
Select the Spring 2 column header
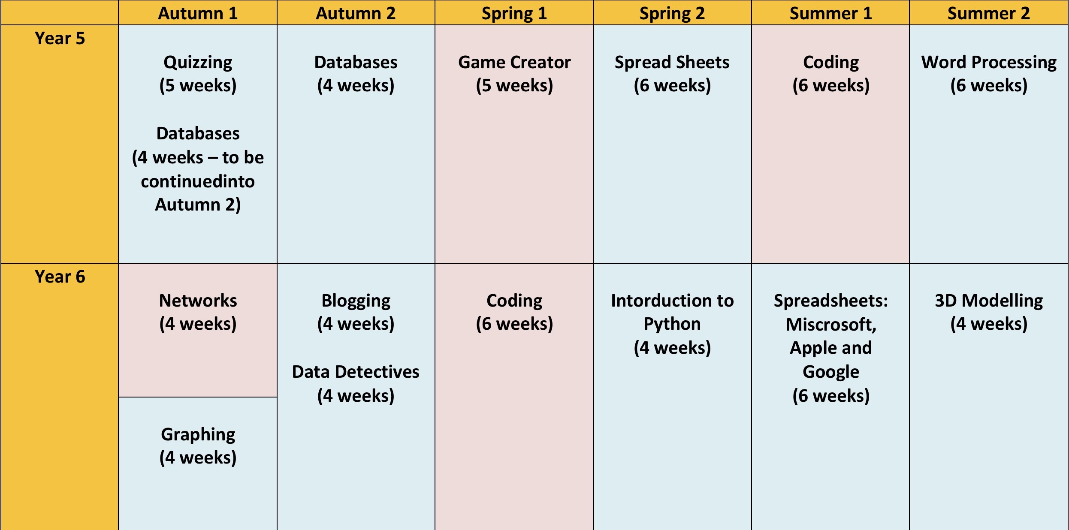(x=672, y=13)
